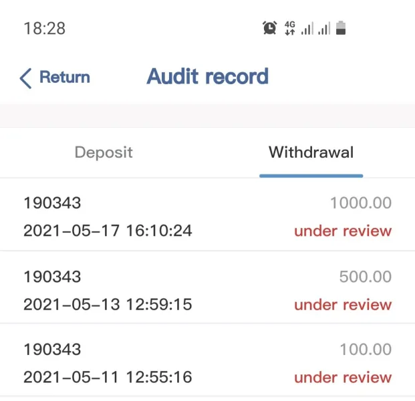
Task: Open the 500.00 withdrawal amount
Action: click(365, 277)
